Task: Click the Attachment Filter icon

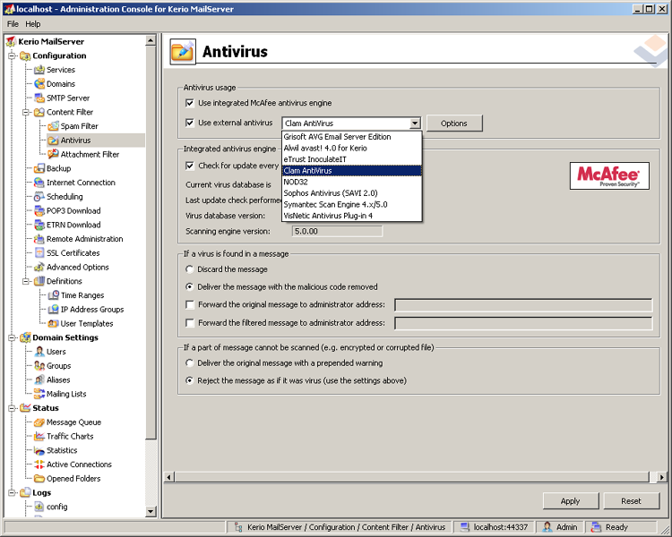Action: [x=54, y=154]
